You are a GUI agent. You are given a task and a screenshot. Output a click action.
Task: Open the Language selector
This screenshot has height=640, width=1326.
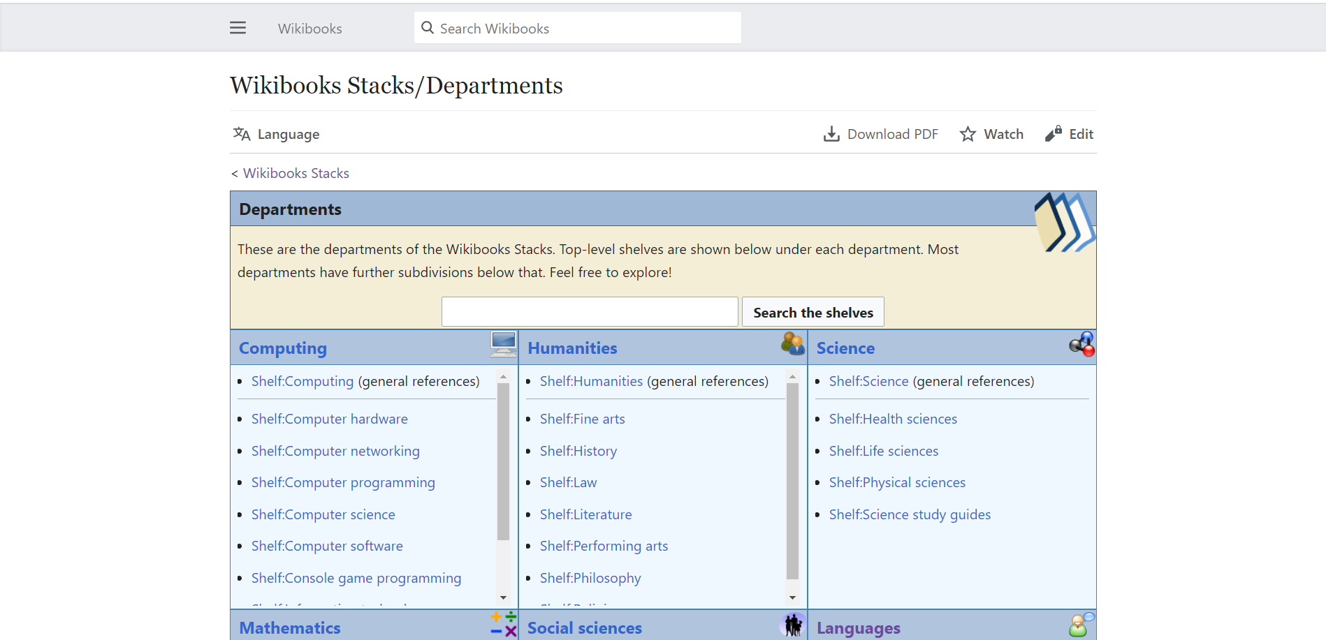point(277,134)
